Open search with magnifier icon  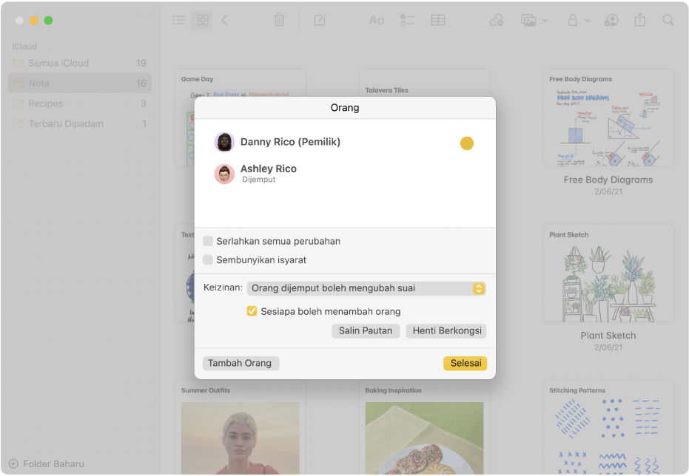pyautogui.click(x=668, y=20)
